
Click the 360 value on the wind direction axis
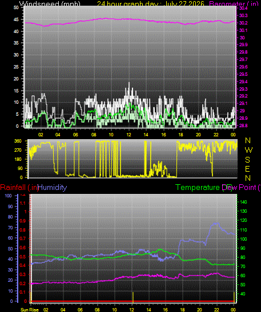pyautogui.click(x=18, y=141)
